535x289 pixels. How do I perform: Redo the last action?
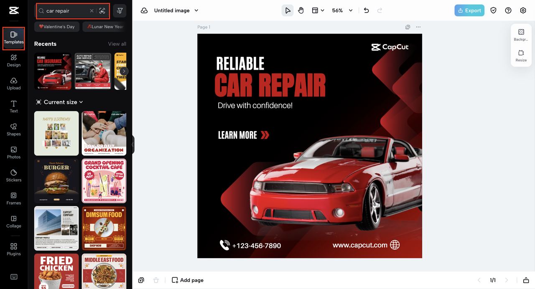380,10
